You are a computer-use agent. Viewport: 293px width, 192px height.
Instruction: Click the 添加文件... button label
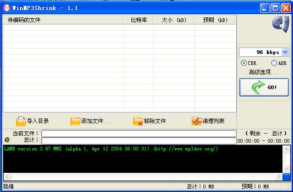coord(96,121)
